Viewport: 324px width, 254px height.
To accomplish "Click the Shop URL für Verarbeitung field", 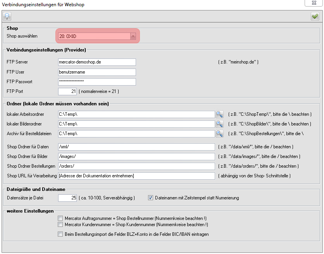I will click(136, 176).
